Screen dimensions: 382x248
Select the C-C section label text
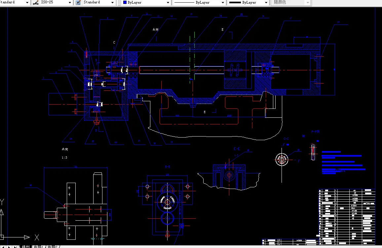click(286, 139)
